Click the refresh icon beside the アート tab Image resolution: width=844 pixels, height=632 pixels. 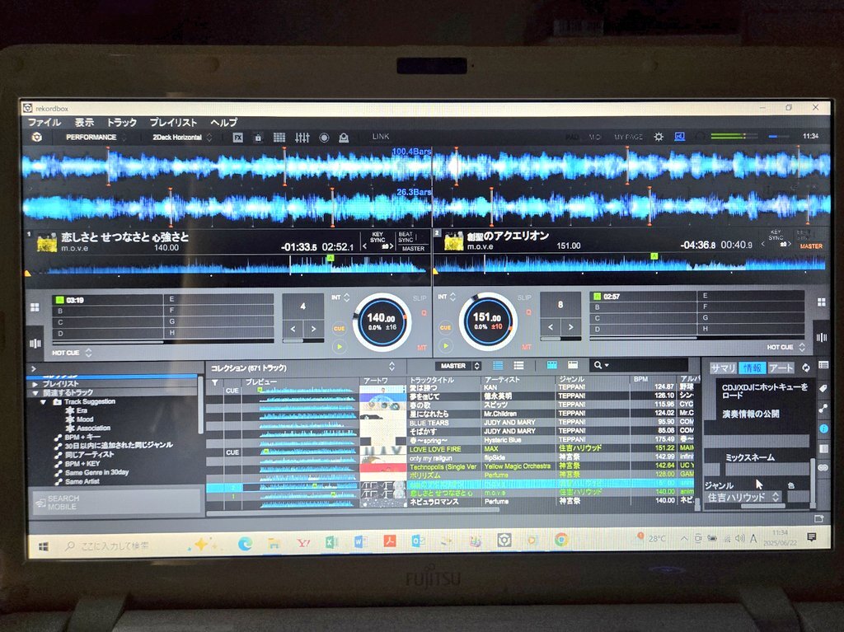pos(806,367)
